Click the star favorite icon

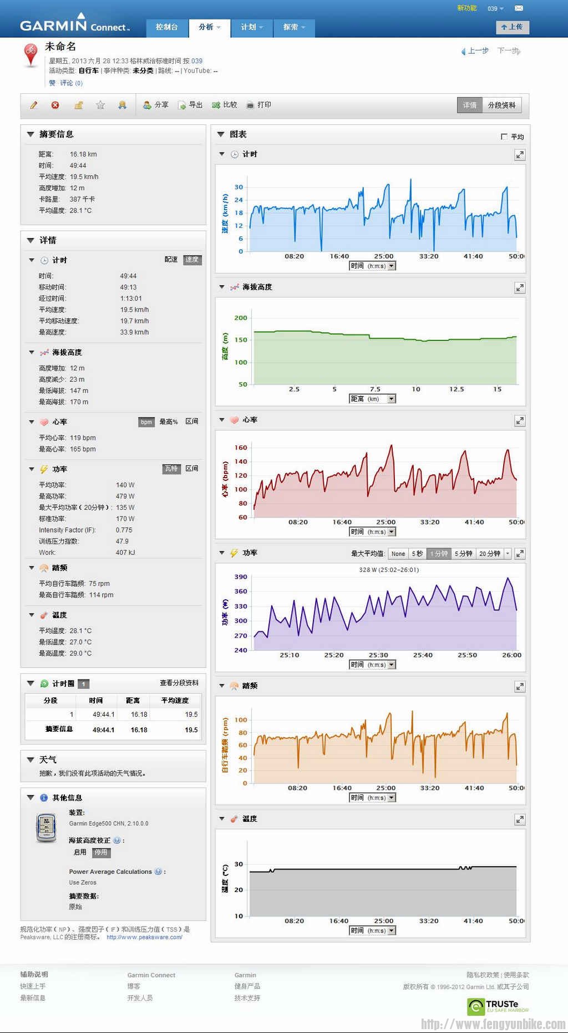pyautogui.click(x=100, y=105)
